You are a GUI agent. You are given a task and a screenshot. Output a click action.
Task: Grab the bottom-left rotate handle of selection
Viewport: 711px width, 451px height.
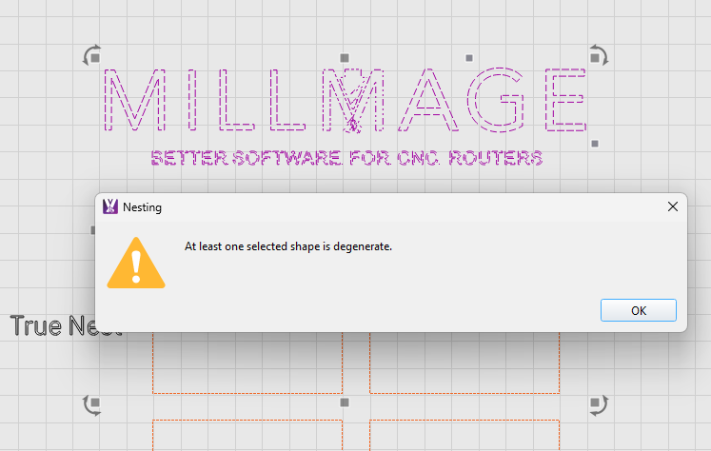click(92, 404)
